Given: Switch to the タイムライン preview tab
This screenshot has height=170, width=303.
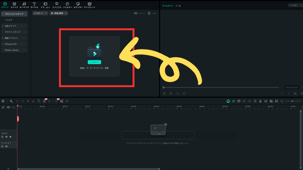Looking at the screenshot, I should [x=167, y=6].
